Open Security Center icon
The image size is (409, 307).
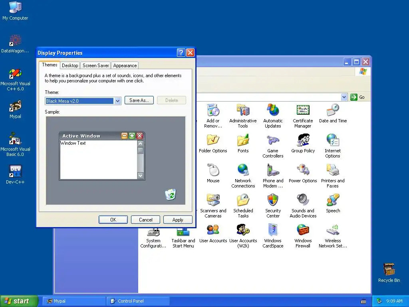tap(273, 206)
